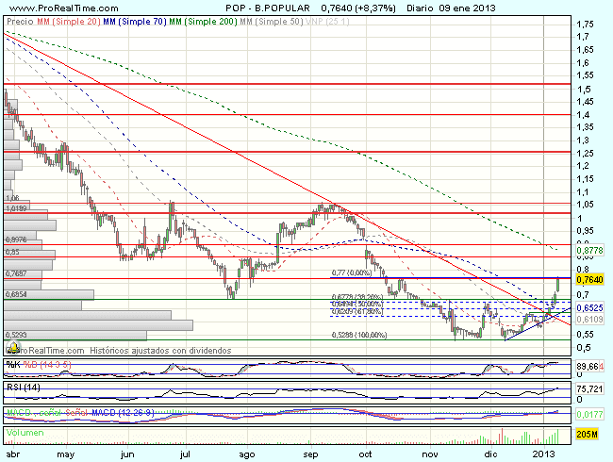
Task: Select the VNP (25 1) legend label
Action: [327, 22]
